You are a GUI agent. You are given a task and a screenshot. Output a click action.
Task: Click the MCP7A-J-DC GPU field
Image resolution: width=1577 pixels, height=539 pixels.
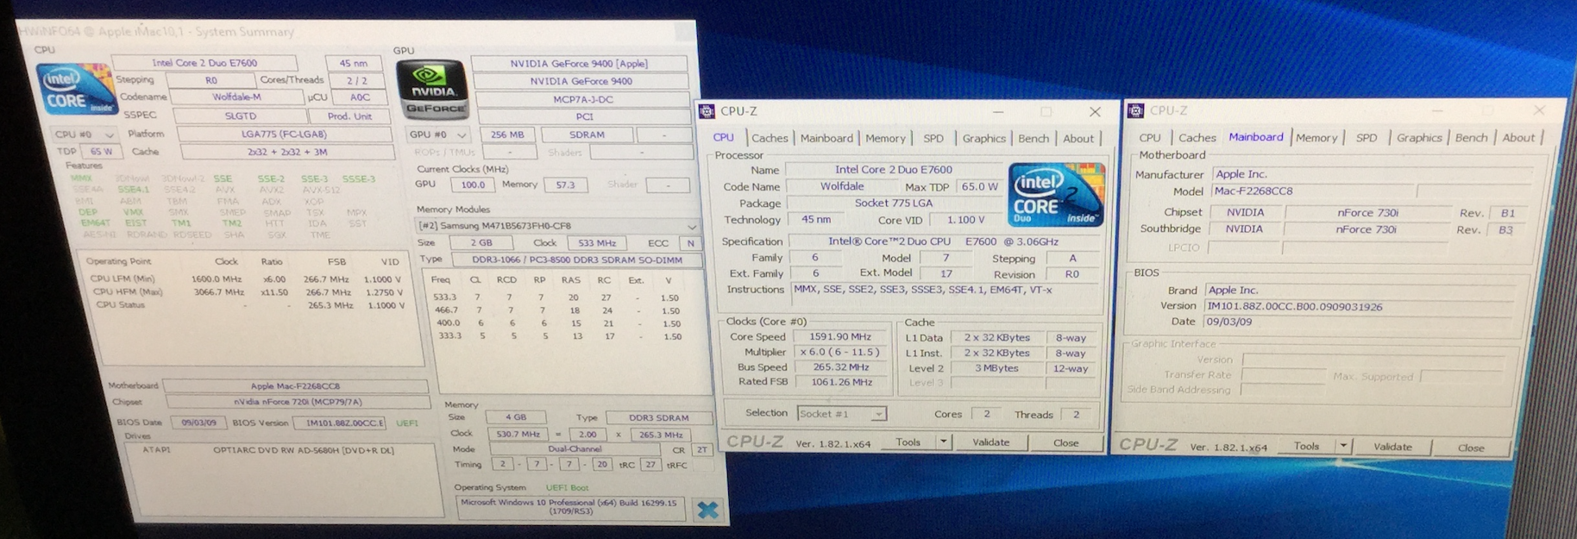tap(583, 99)
